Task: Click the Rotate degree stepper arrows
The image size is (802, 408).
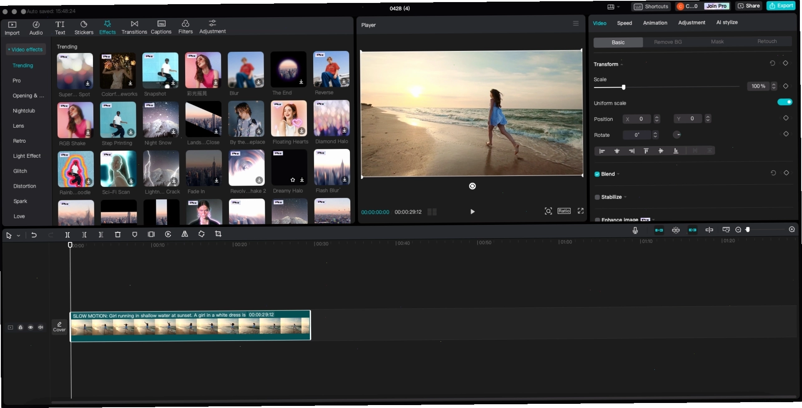Action: (655, 135)
